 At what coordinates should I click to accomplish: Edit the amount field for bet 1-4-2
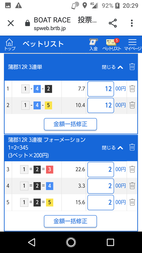point(101,89)
